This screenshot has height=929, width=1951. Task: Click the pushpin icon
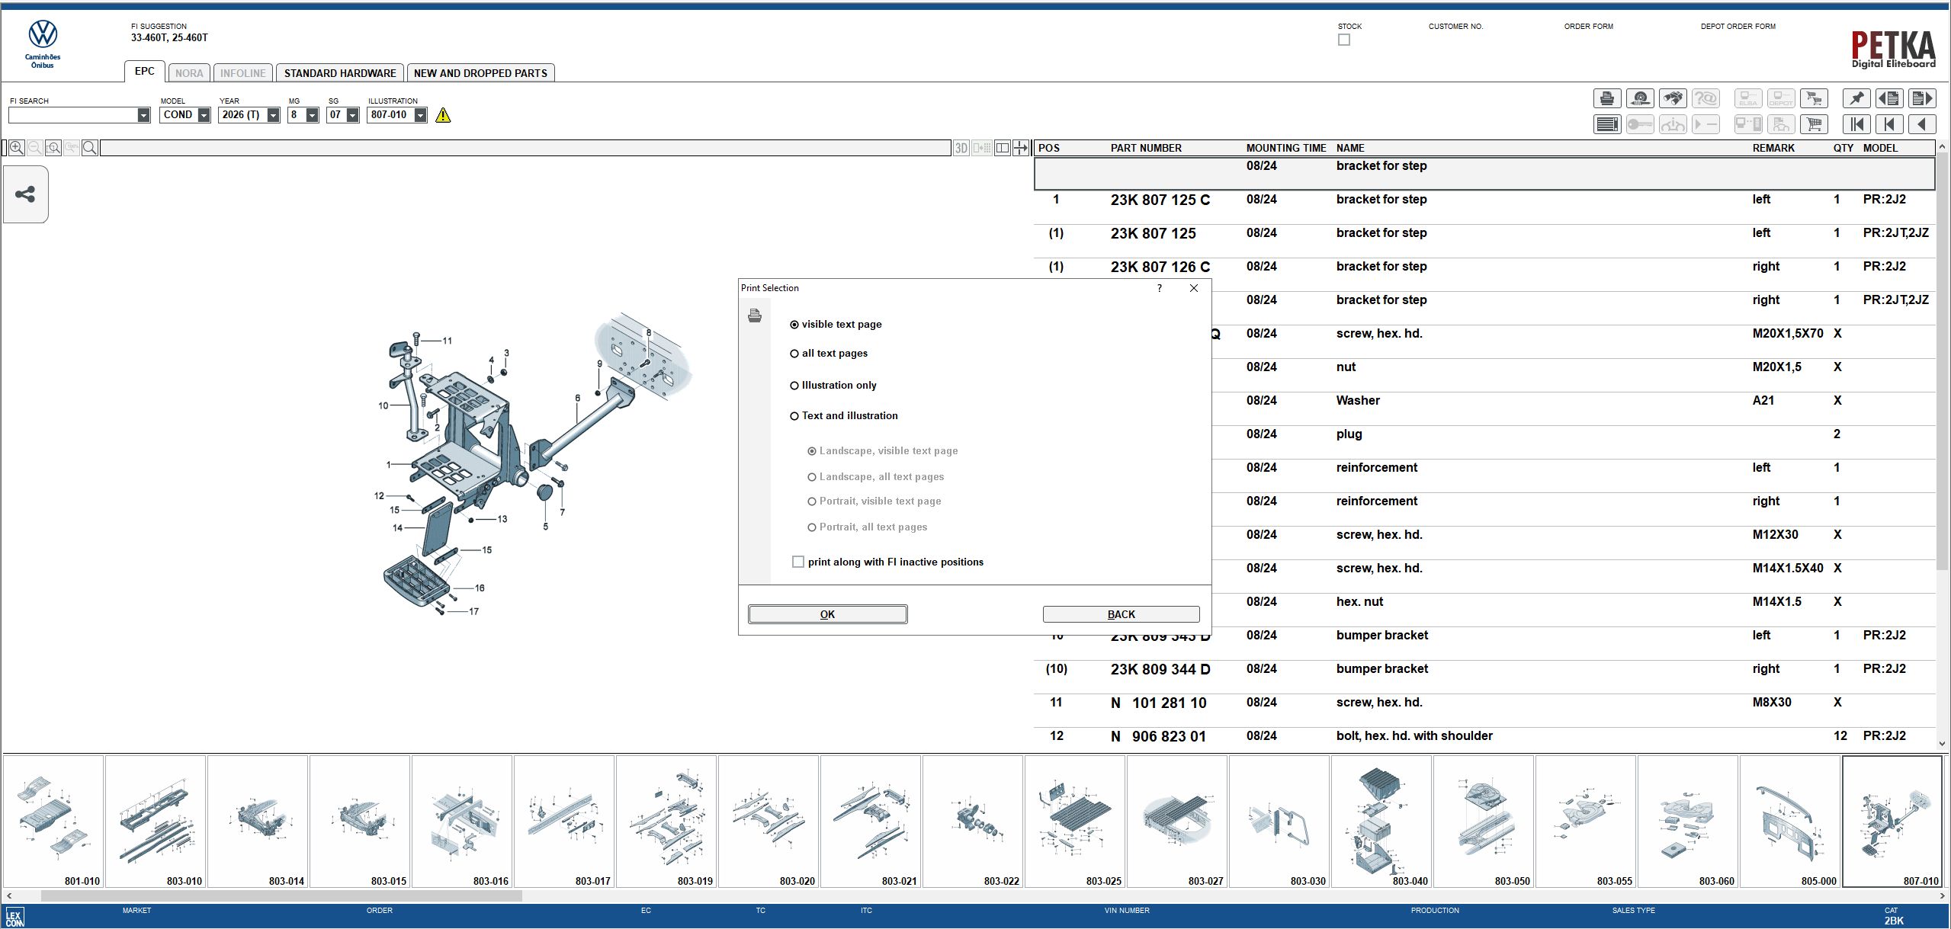1856,98
